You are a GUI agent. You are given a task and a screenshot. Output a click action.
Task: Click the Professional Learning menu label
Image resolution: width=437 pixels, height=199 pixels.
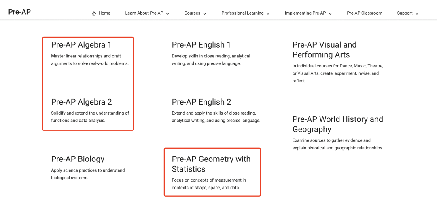click(x=242, y=13)
